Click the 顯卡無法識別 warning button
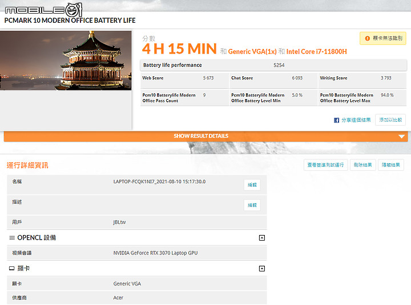 [383, 39]
